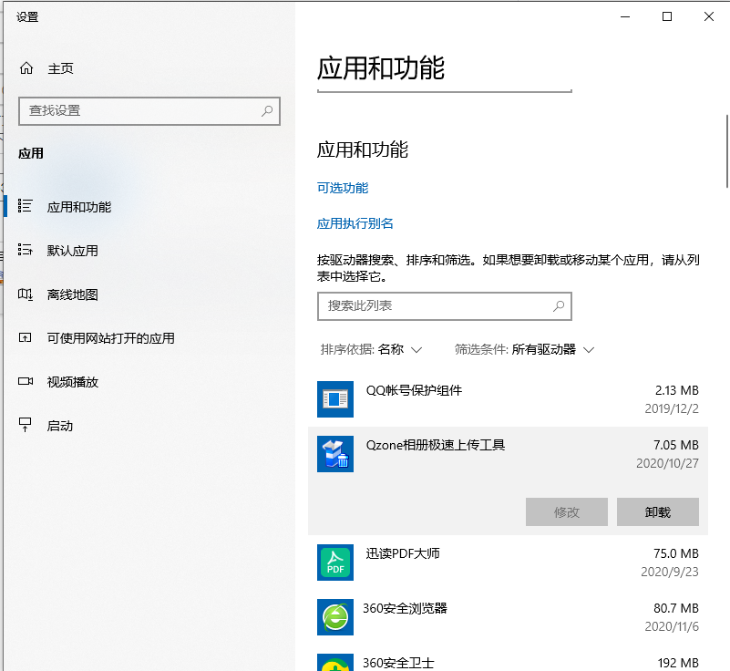Open the 应用执行别名 link
The image size is (730, 671).
pos(355,222)
